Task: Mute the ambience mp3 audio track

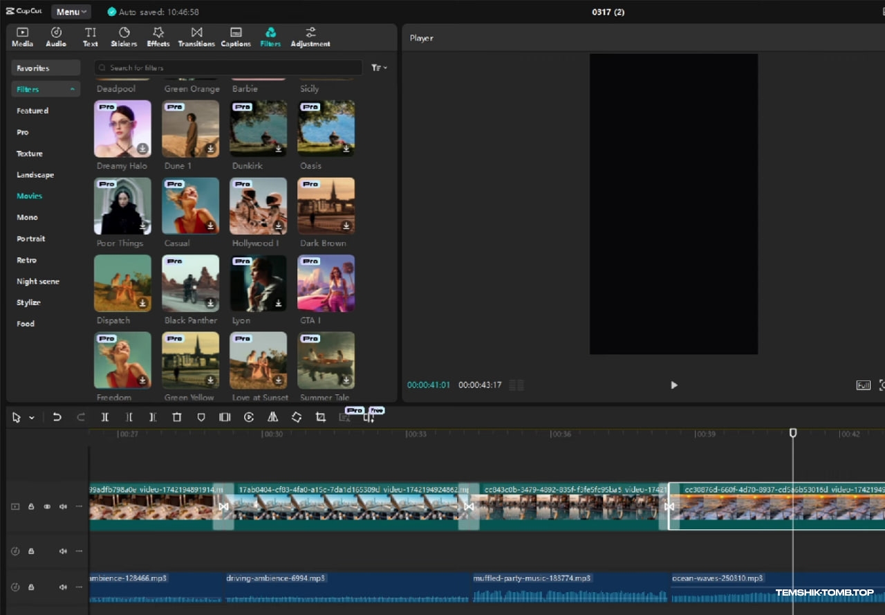Action: pyautogui.click(x=63, y=587)
